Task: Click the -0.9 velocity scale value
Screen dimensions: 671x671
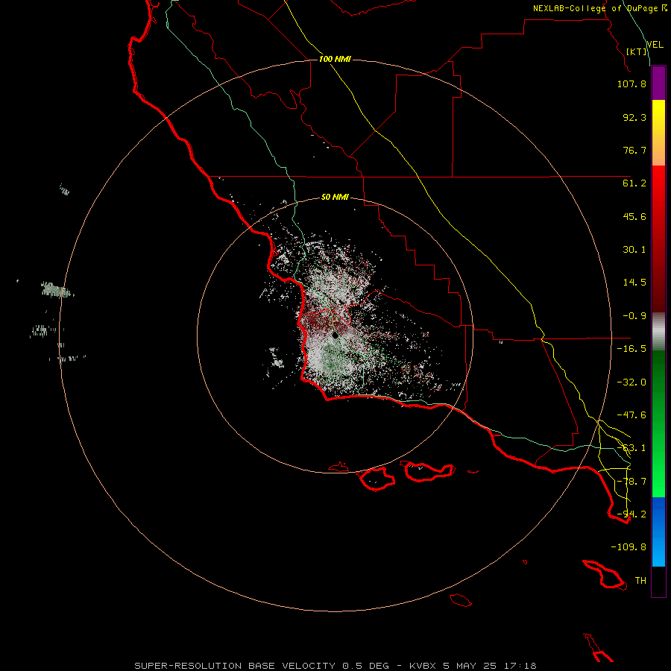Action: click(x=634, y=316)
